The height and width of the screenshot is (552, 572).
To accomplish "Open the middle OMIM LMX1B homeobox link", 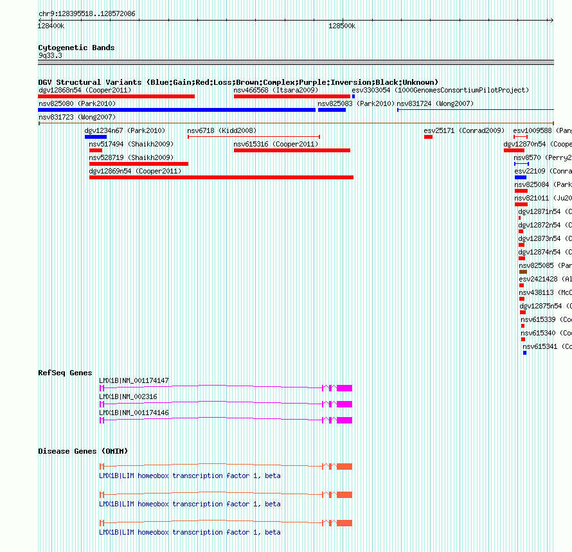I will (x=190, y=504).
